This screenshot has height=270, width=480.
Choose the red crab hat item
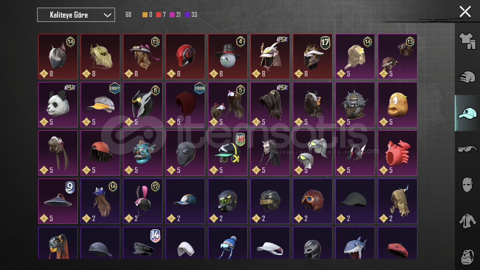(397, 153)
